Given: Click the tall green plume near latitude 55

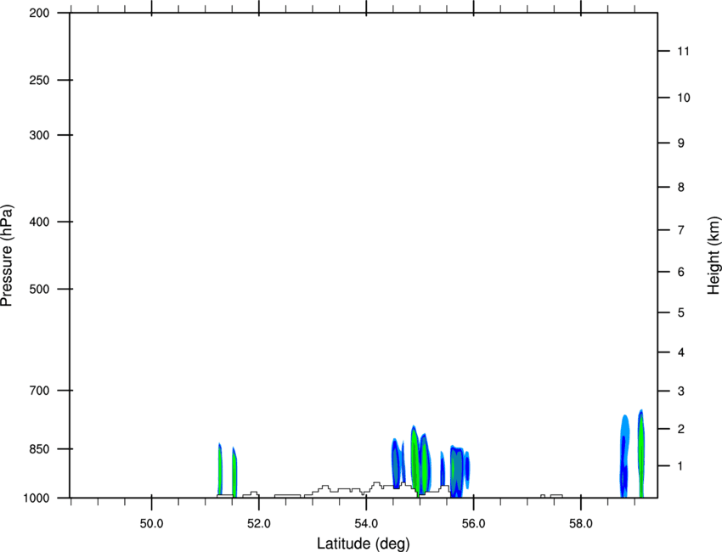Looking at the screenshot, I should click(415, 460).
